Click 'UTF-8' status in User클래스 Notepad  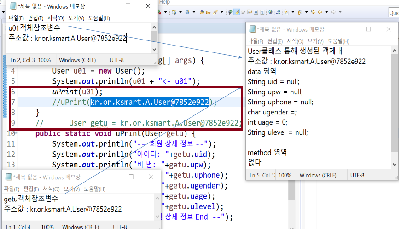357,175
